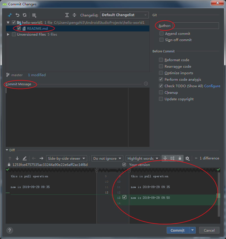Toggle line 13 change inclusion checkbox
The image size is (226, 239).
[124, 197]
